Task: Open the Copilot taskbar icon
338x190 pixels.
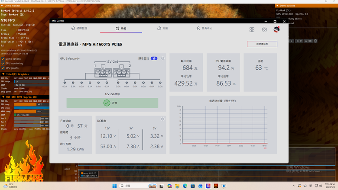Action: pyautogui.click(x=169, y=186)
